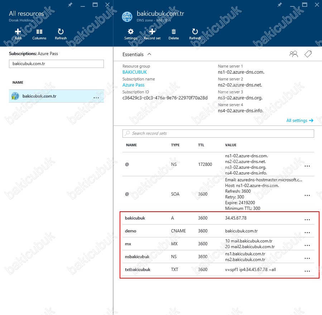Click the Name server 4 value ns4-02.azure-dns.info.
The image size is (322, 315).
point(240,111)
